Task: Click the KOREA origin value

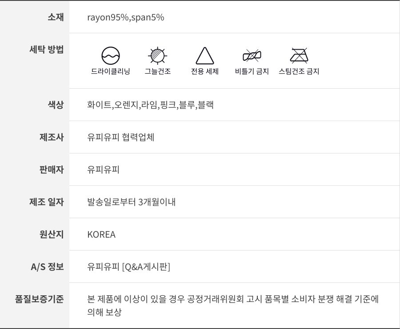Action: [x=101, y=235]
